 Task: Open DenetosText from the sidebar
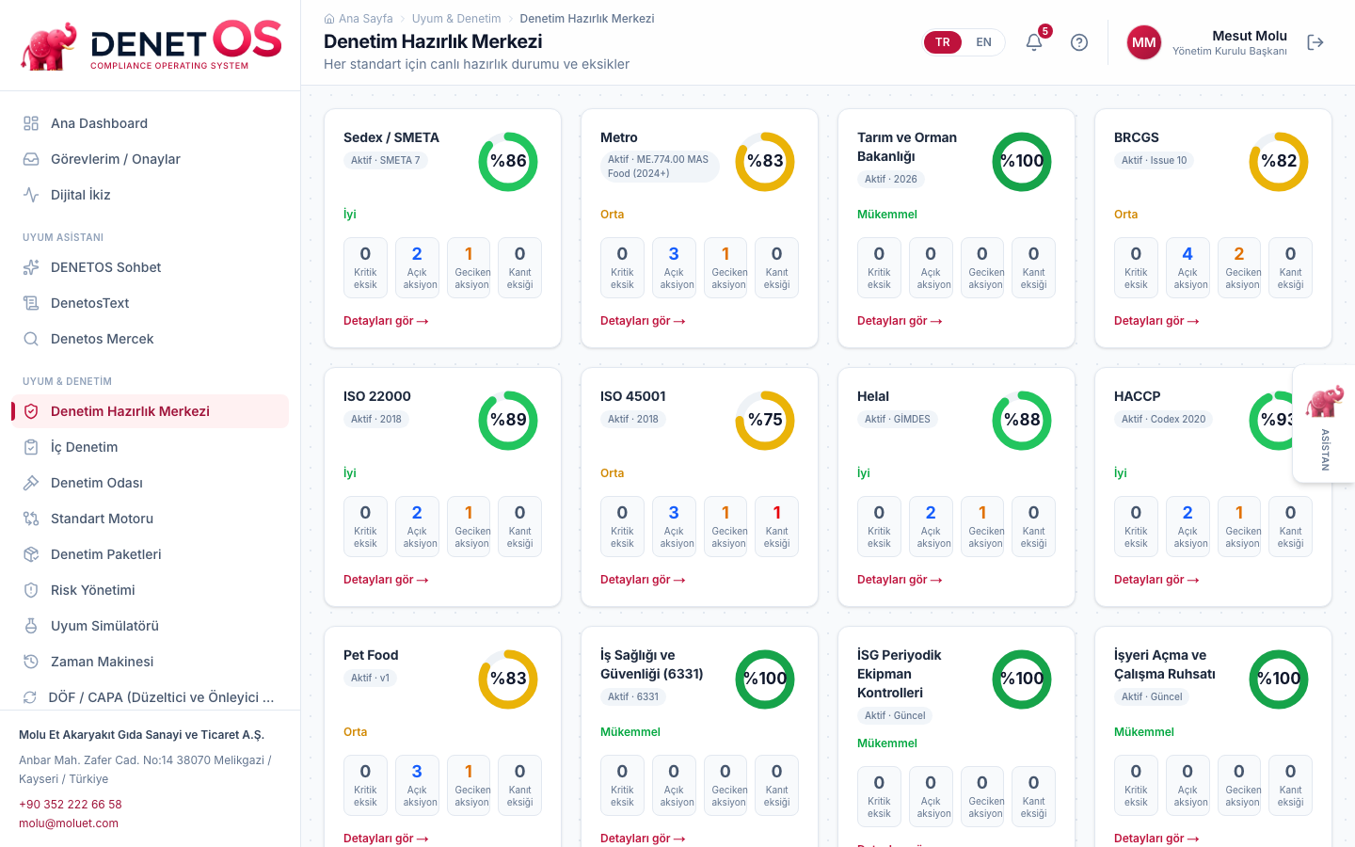click(151, 303)
